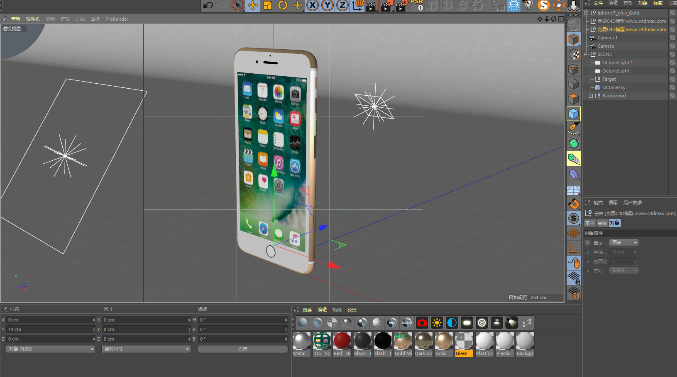Click the magnet snap icon

(x=574, y=203)
